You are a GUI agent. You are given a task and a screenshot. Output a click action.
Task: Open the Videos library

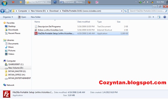[11, 54]
